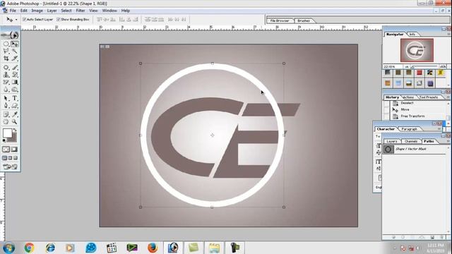452x254 pixels.
Task: Switch foreground and background colors
Action: (x=15, y=130)
